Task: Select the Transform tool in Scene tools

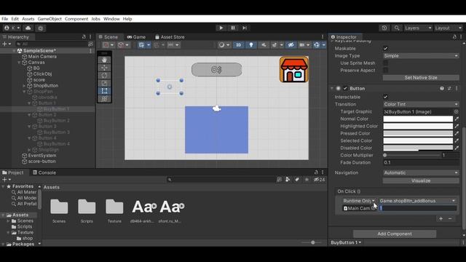Action: coord(104,99)
